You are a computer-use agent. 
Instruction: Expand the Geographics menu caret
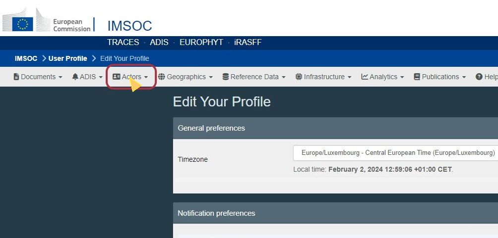click(211, 77)
